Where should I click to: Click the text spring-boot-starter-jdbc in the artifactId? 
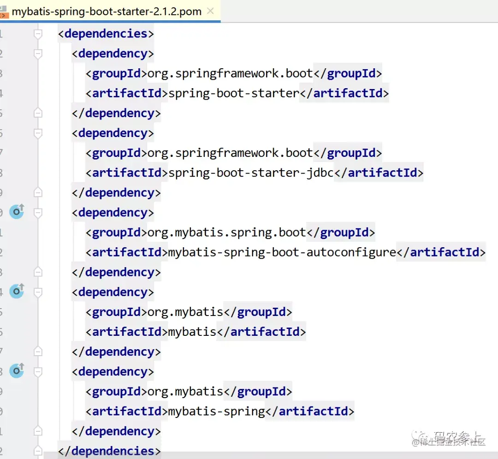click(251, 173)
